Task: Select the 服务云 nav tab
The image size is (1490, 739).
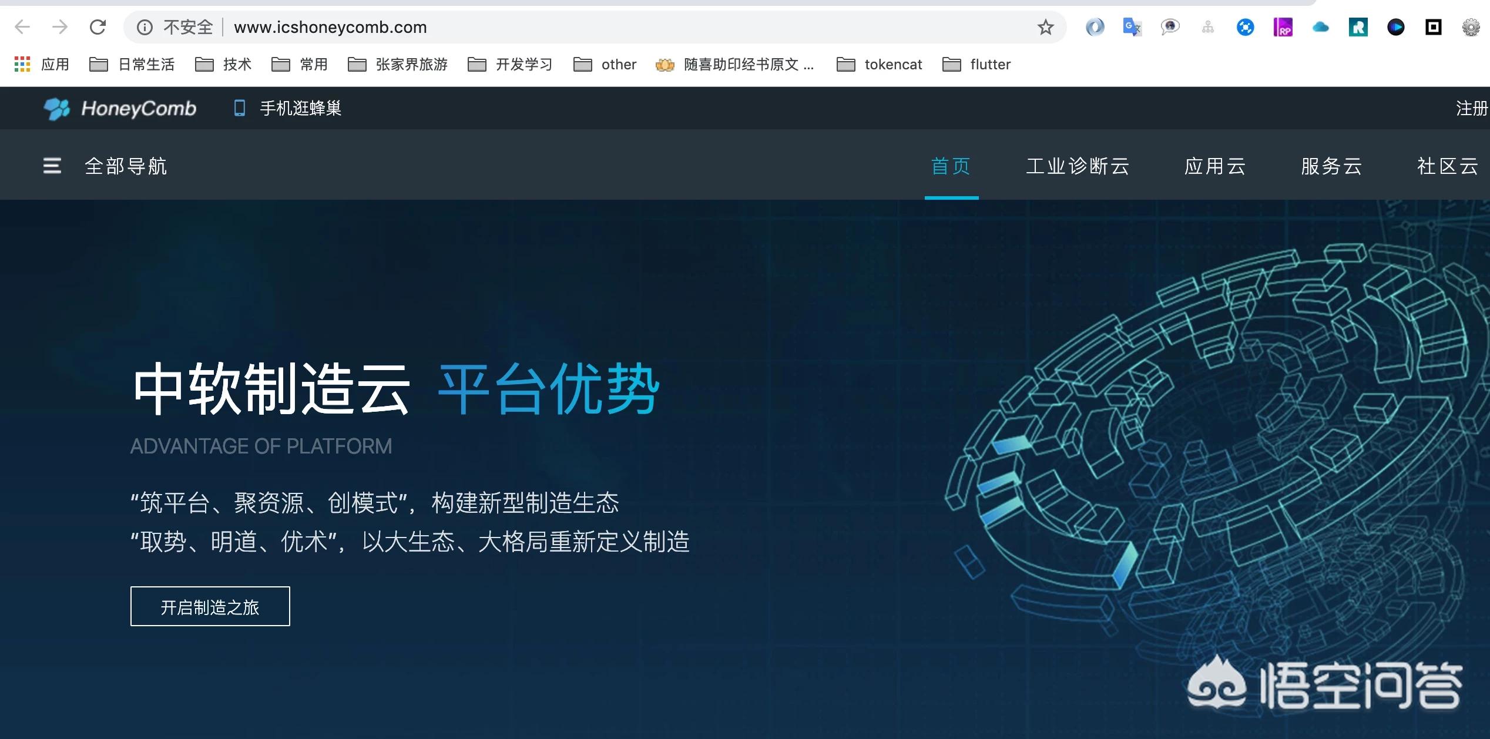Action: tap(1331, 166)
